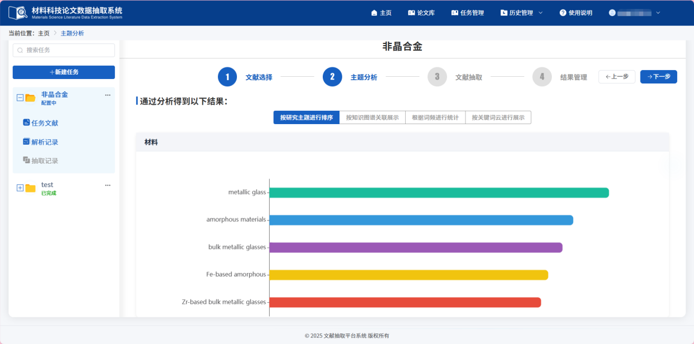
Task: Click inside the 搜索任务 search field
Action: click(64, 50)
